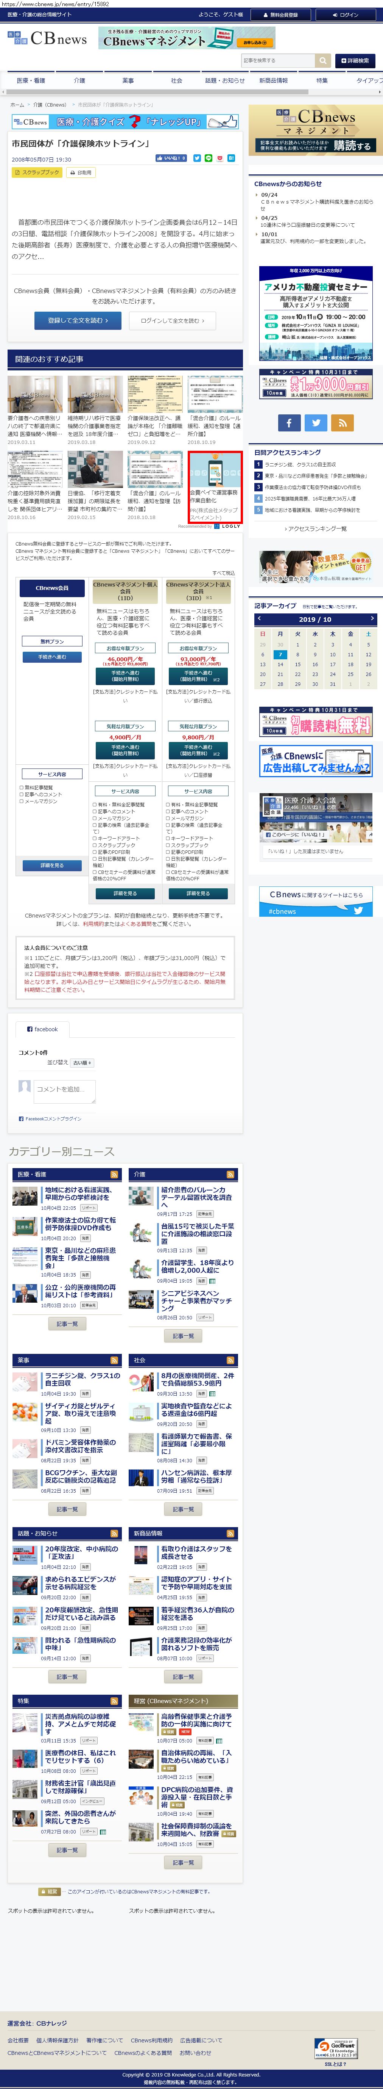Screen dimensions: 383x2089
Task: Click 記事一覧 button under 特集
Action: point(67,1851)
